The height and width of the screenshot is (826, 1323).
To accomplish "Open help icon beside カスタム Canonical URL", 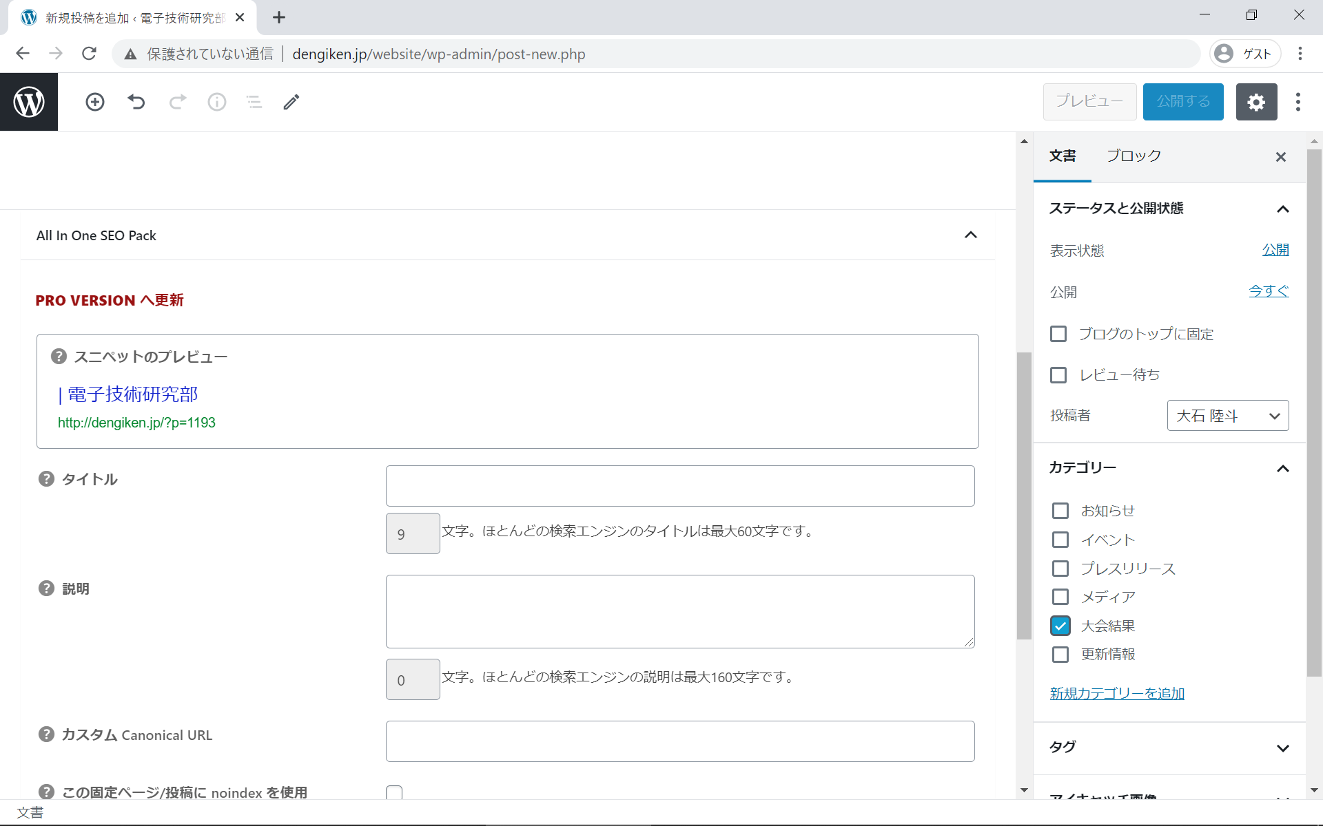I will (x=46, y=734).
